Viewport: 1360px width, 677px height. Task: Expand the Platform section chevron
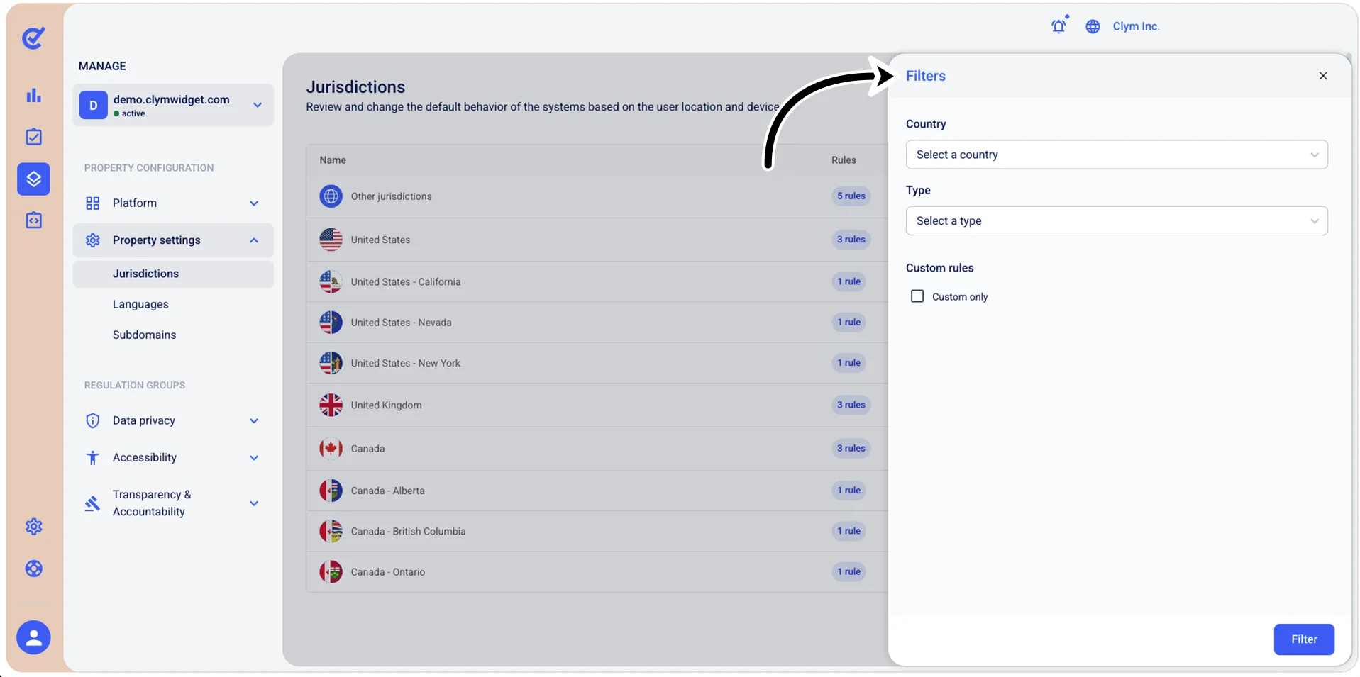pos(254,203)
